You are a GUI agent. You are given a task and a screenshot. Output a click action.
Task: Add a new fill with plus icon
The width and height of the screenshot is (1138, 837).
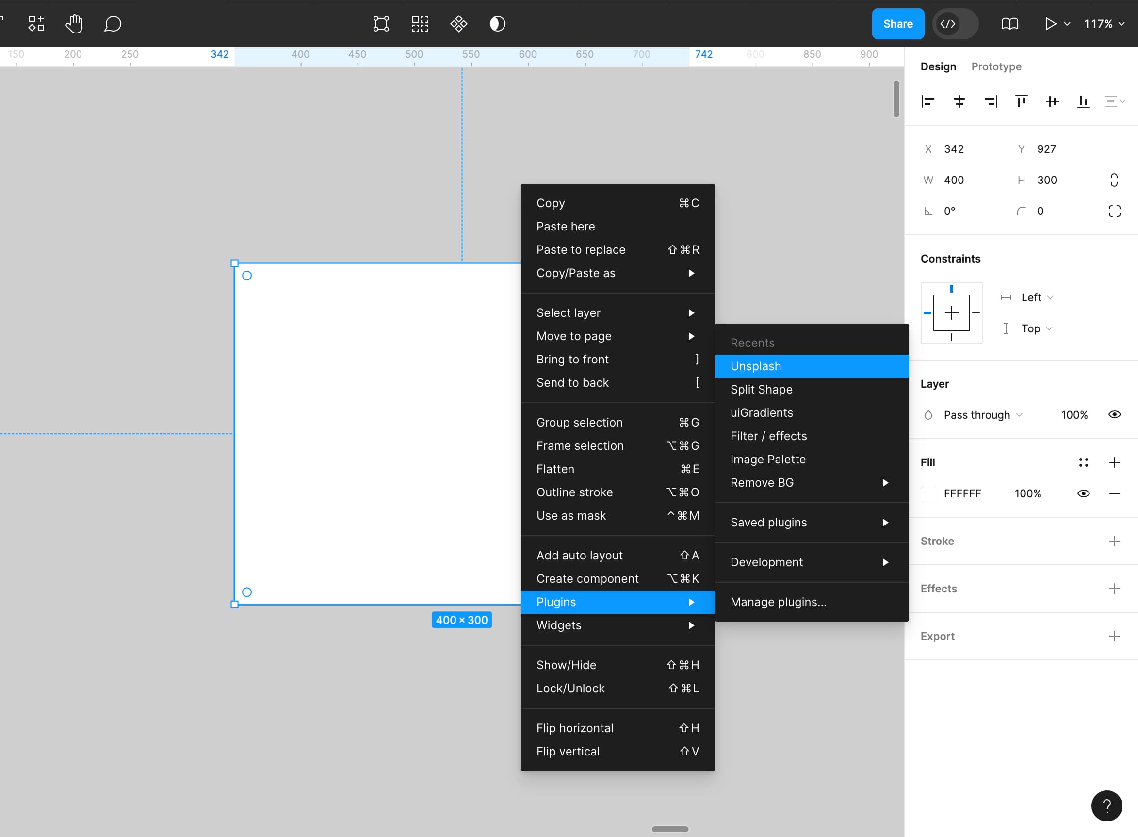[x=1114, y=462]
